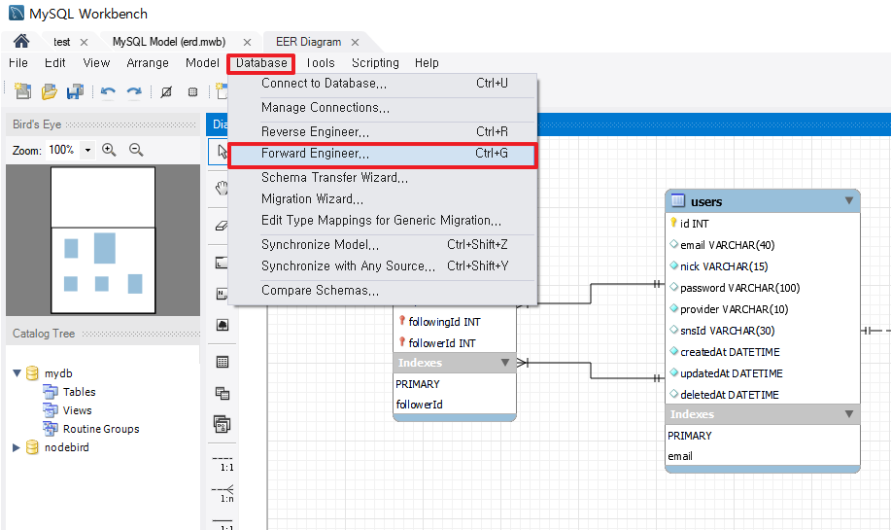The height and width of the screenshot is (530, 891).
Task: Open the Scripting menu
Action: [375, 63]
